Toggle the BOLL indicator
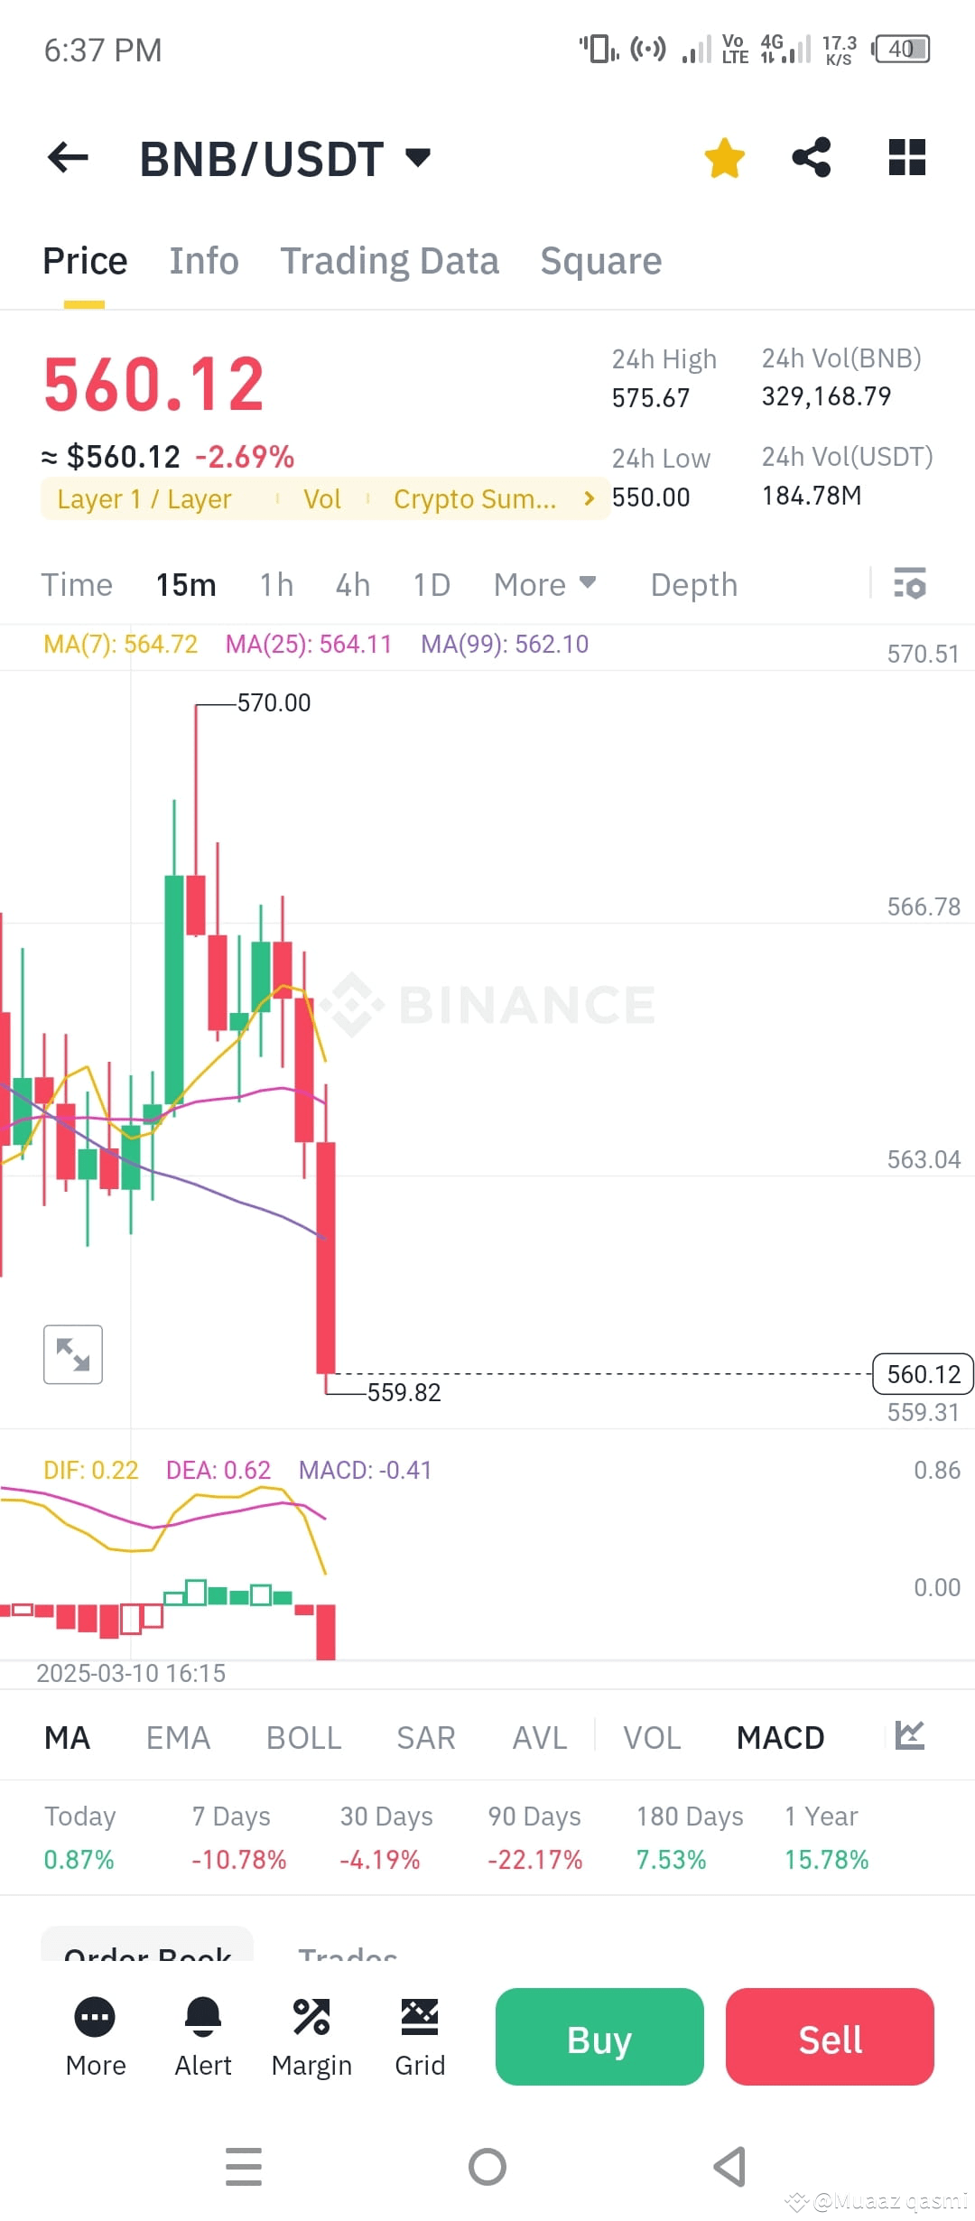Viewport: 975px width, 2221px height. tap(304, 1738)
